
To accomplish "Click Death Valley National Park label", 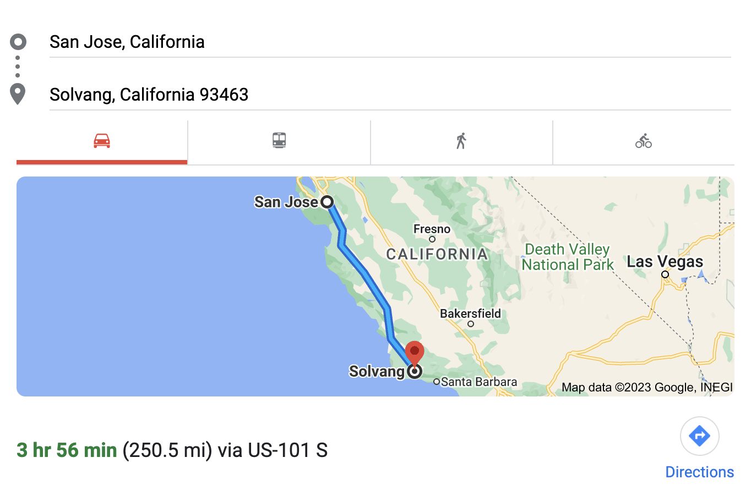I will click(x=567, y=257).
